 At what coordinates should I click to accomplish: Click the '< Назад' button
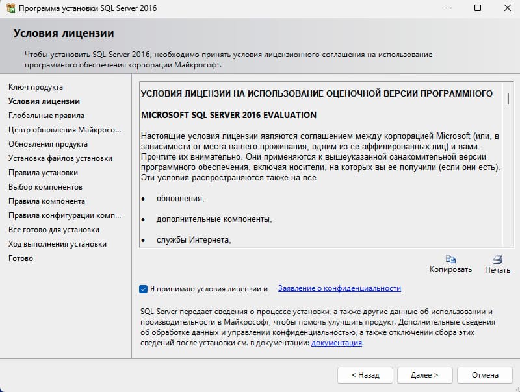click(x=365, y=375)
